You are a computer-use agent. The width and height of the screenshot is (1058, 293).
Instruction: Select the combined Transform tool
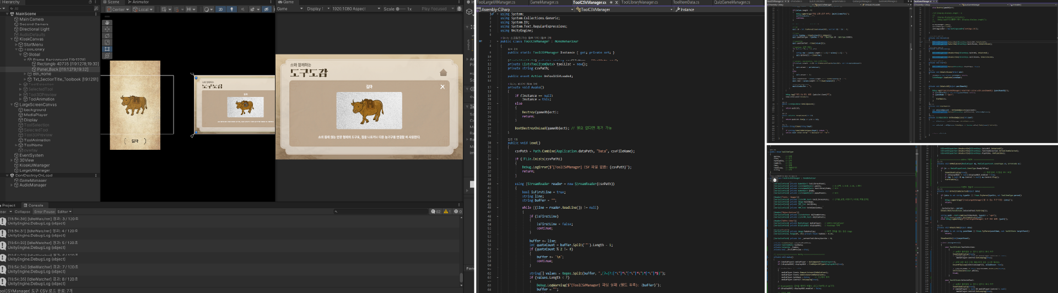click(107, 56)
